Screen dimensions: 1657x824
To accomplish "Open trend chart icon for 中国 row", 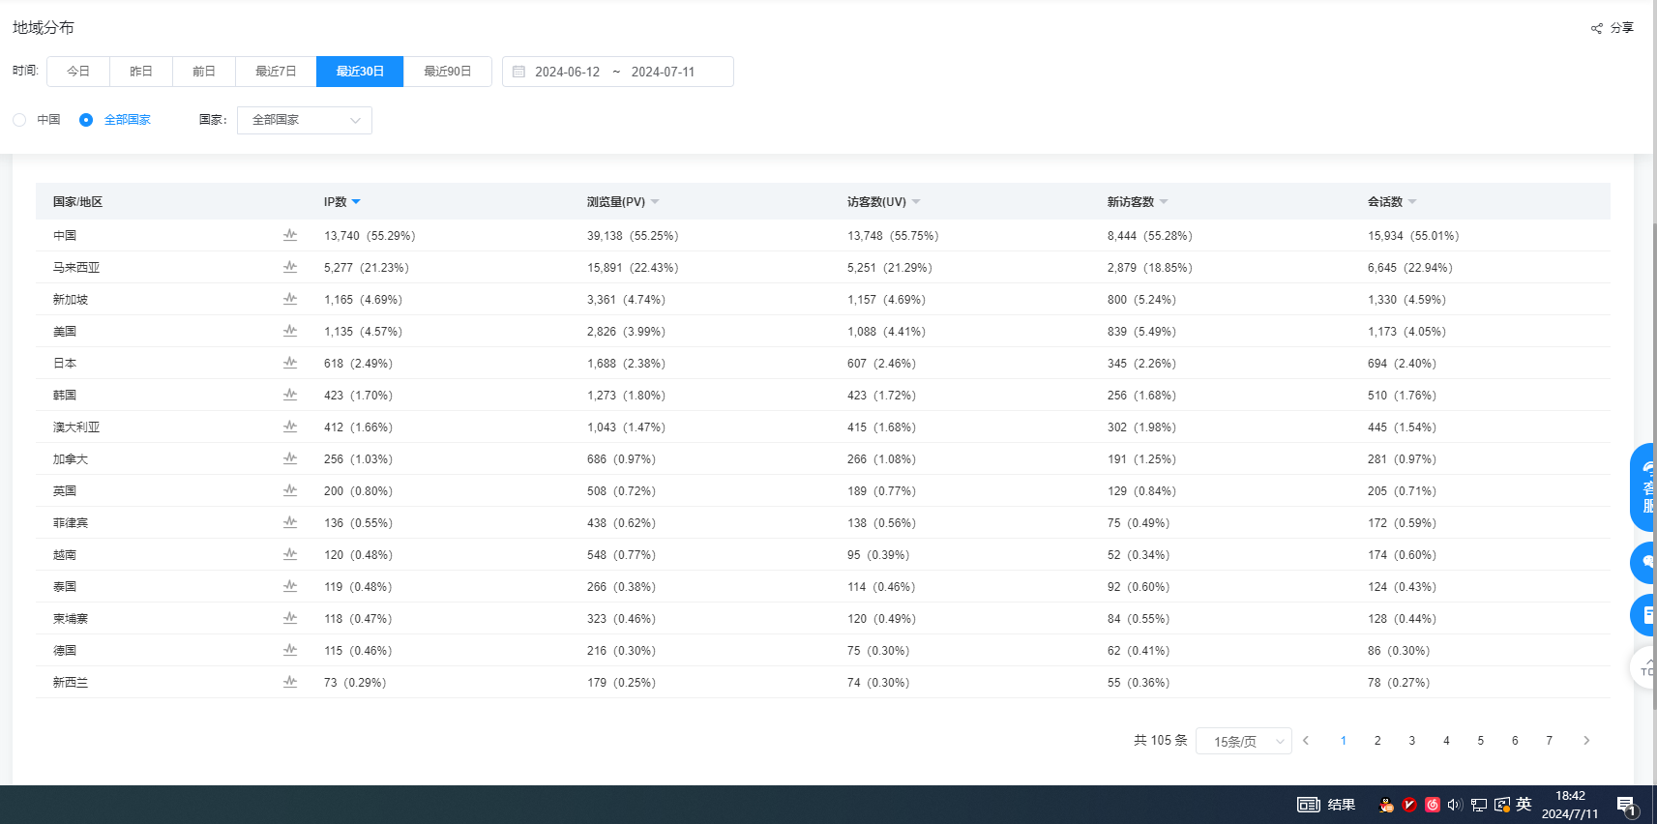I will (290, 235).
